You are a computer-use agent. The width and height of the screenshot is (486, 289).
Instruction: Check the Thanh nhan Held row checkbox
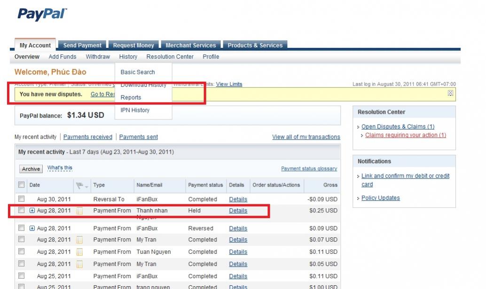click(x=22, y=210)
